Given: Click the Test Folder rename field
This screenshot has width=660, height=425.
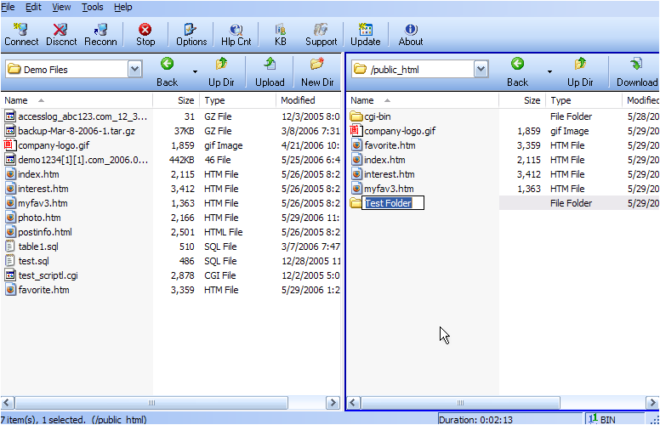Looking at the screenshot, I should (393, 203).
